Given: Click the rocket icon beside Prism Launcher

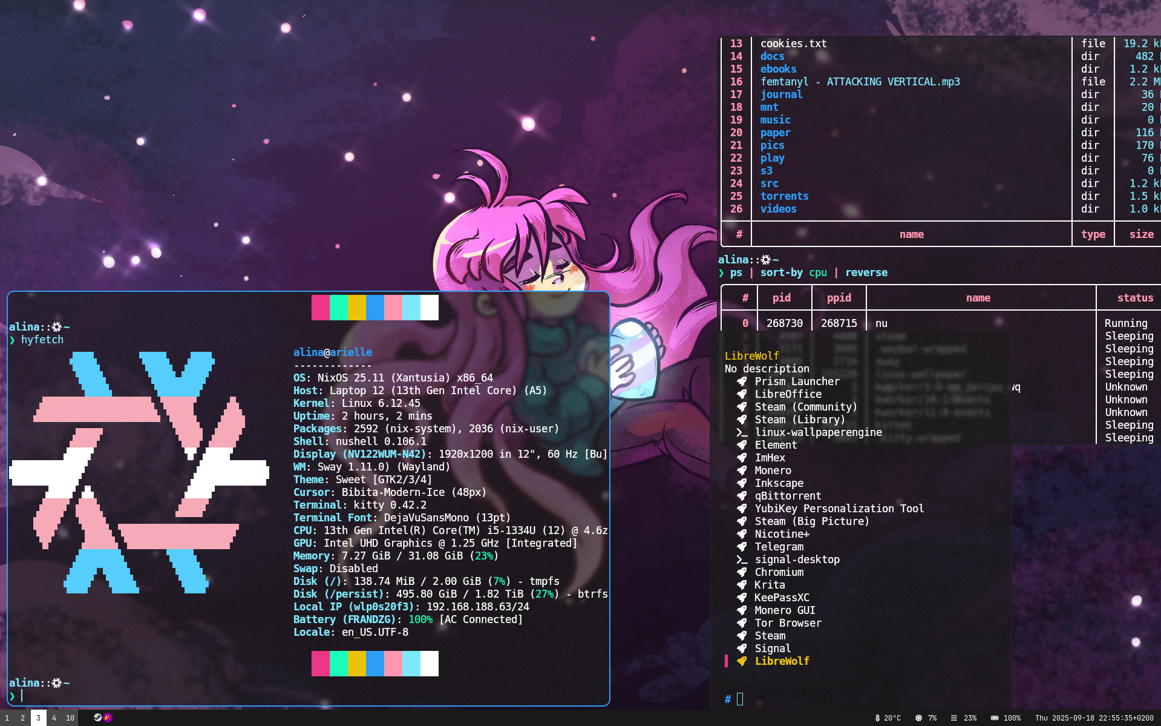Looking at the screenshot, I should click(742, 381).
